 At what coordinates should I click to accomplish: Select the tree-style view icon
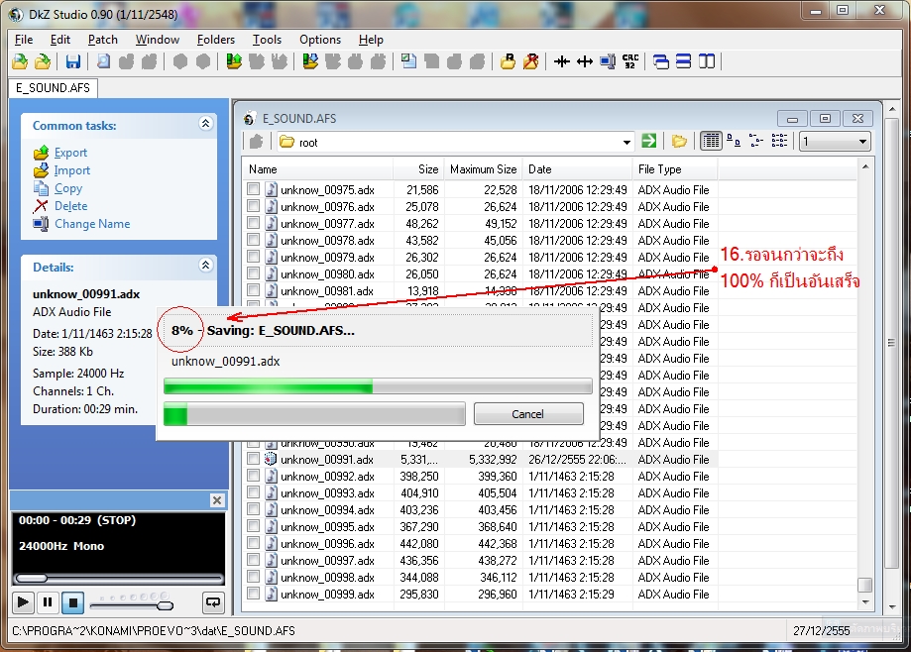click(x=756, y=141)
